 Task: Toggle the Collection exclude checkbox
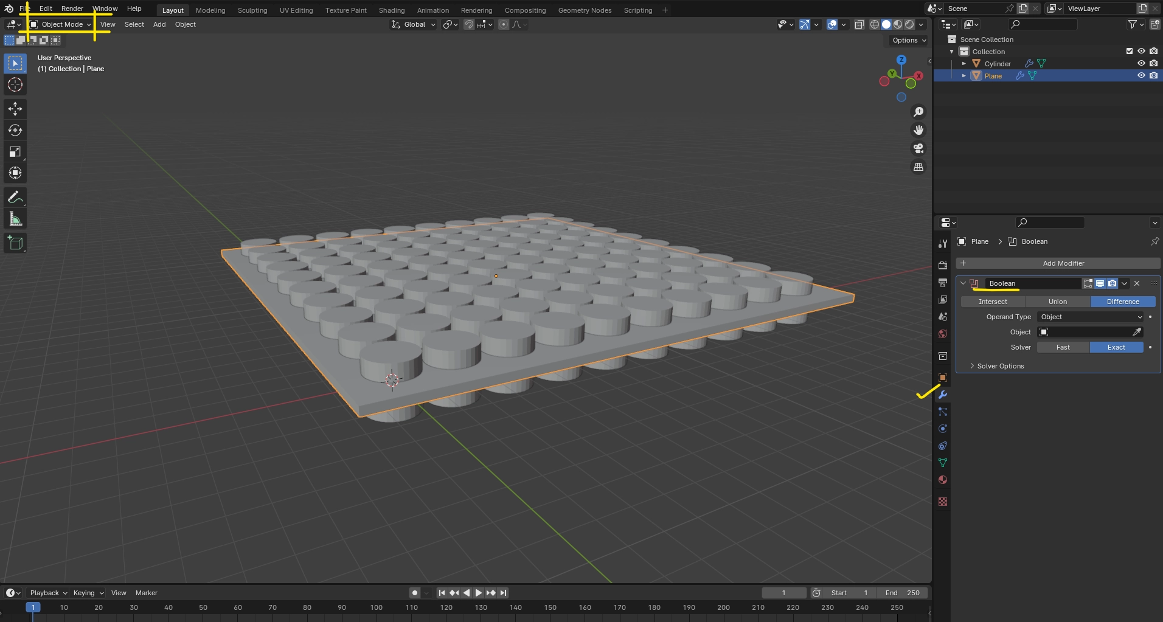[1129, 52]
